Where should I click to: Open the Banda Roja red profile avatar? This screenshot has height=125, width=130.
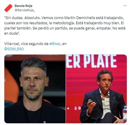(x=8, y=8)
